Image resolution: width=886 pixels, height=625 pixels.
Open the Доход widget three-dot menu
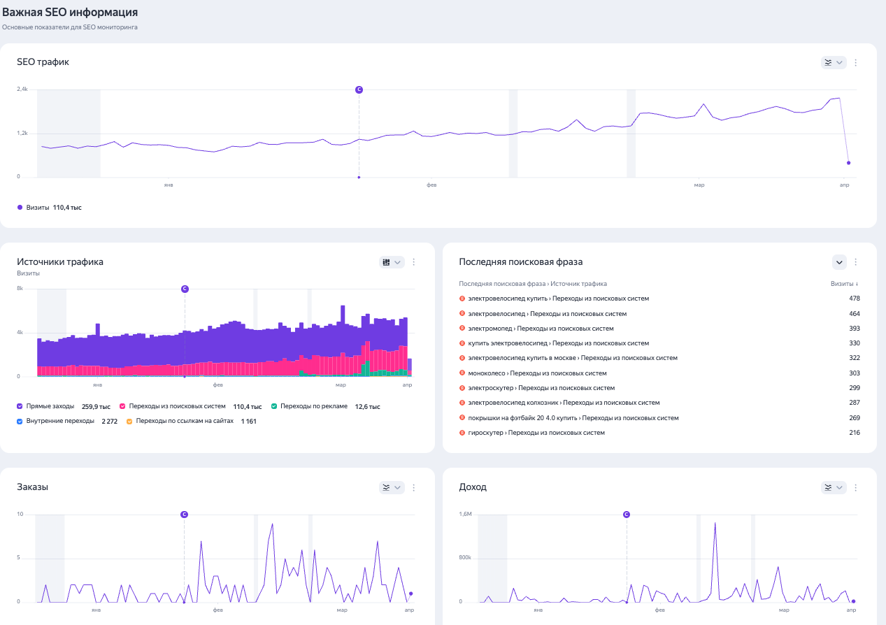pyautogui.click(x=855, y=487)
